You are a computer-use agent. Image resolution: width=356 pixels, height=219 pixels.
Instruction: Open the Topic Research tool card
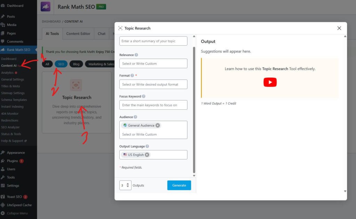tap(77, 102)
